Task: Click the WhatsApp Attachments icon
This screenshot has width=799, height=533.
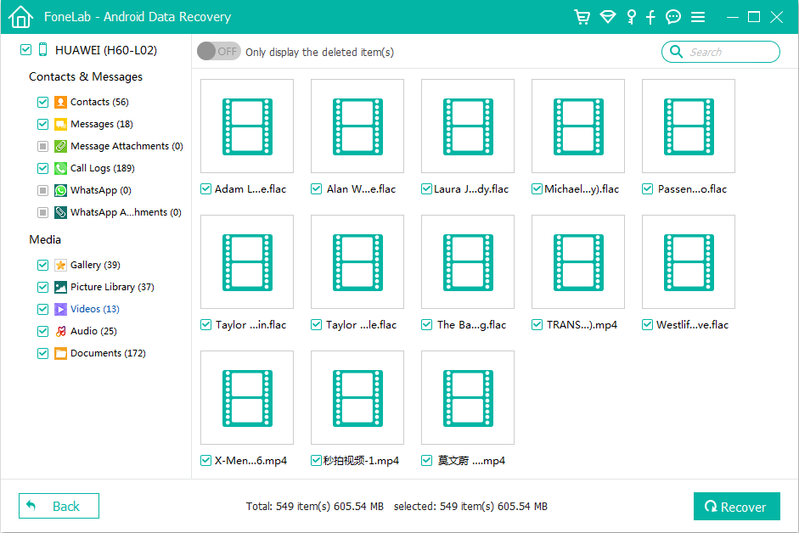Action: 60,212
